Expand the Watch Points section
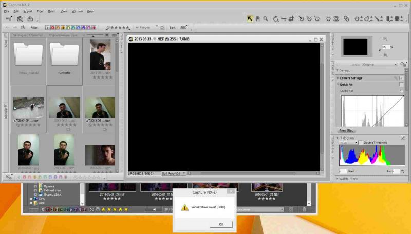The width and height of the screenshot is (411, 234). tap(337, 179)
